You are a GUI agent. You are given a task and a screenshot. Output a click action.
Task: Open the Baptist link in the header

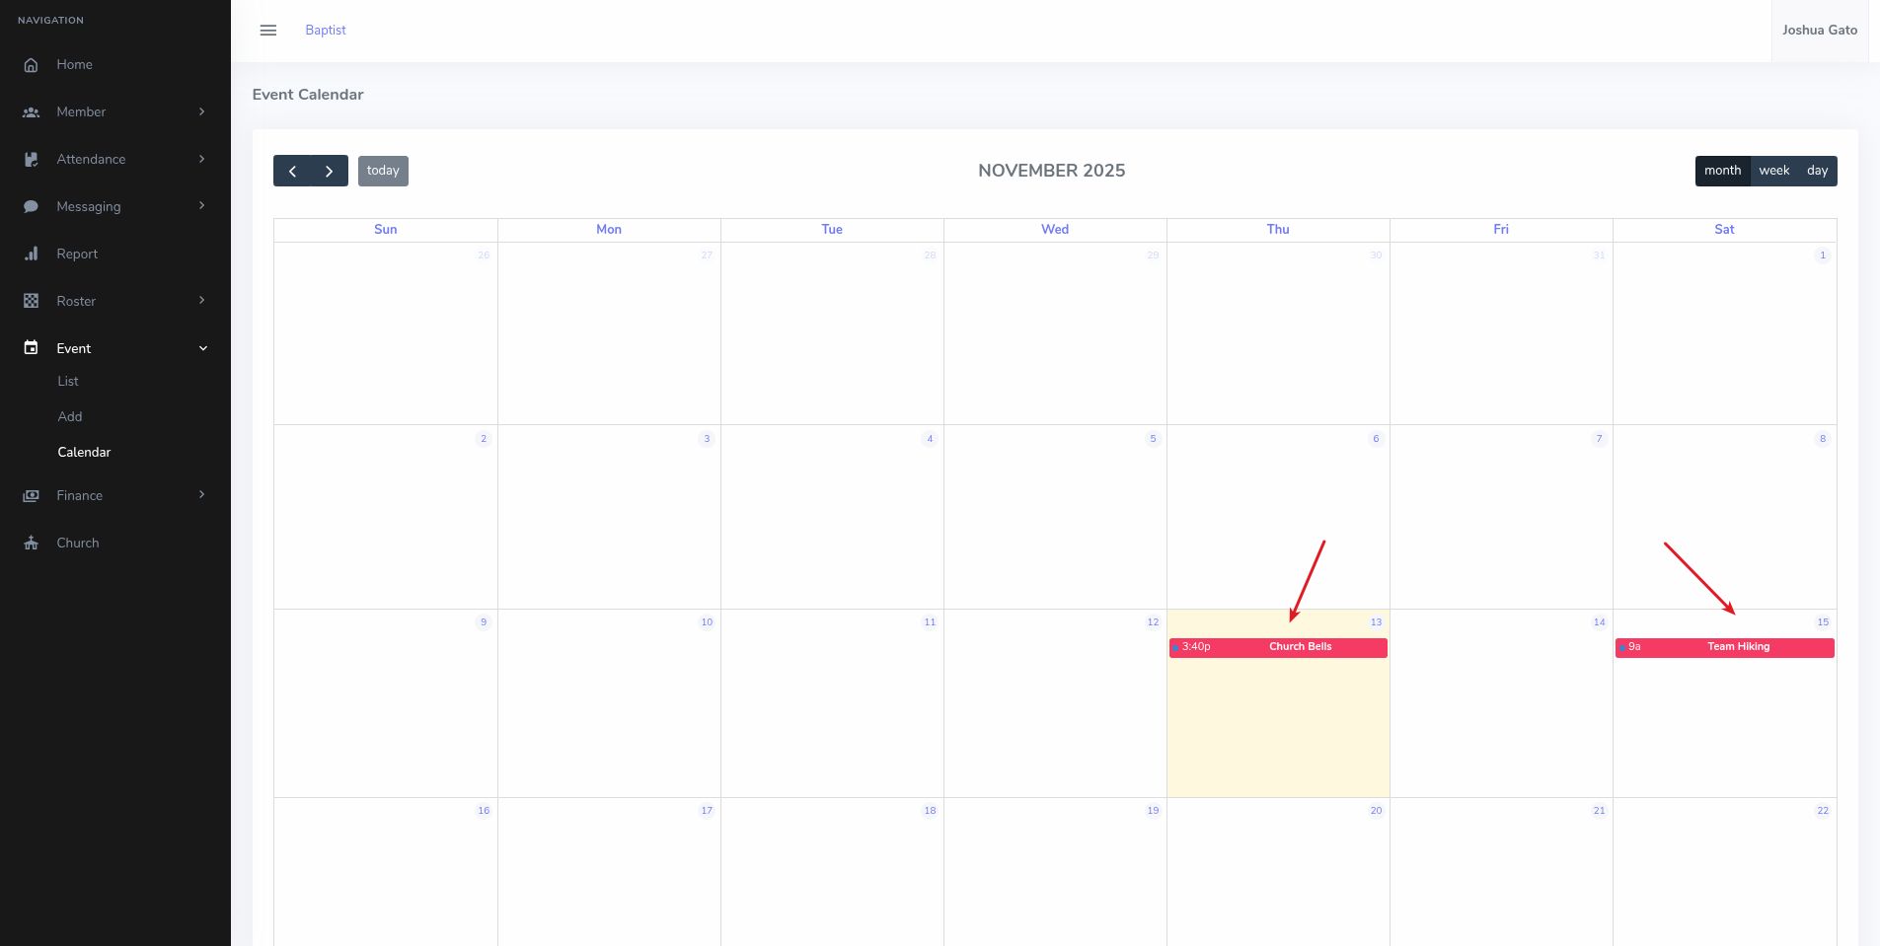tap(326, 30)
